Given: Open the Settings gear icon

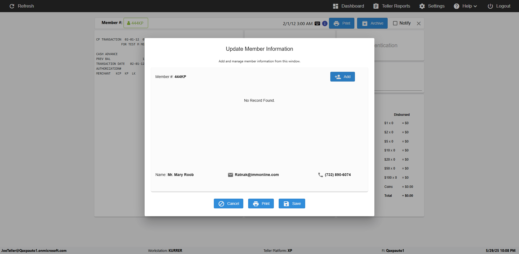Looking at the screenshot, I should tap(422, 6).
